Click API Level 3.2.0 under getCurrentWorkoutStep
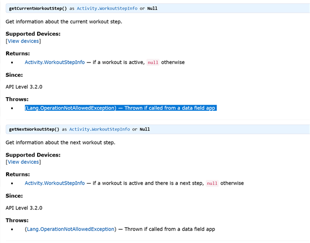This screenshot has height=243, width=310. pos(24,86)
